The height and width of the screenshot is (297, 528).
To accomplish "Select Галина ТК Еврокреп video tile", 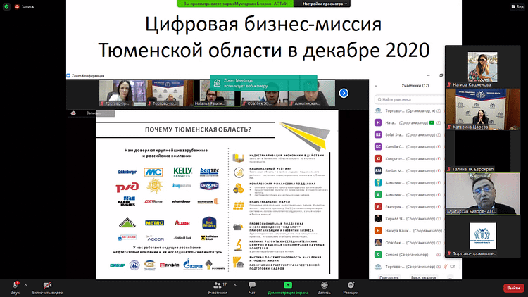I will (x=482, y=151).
